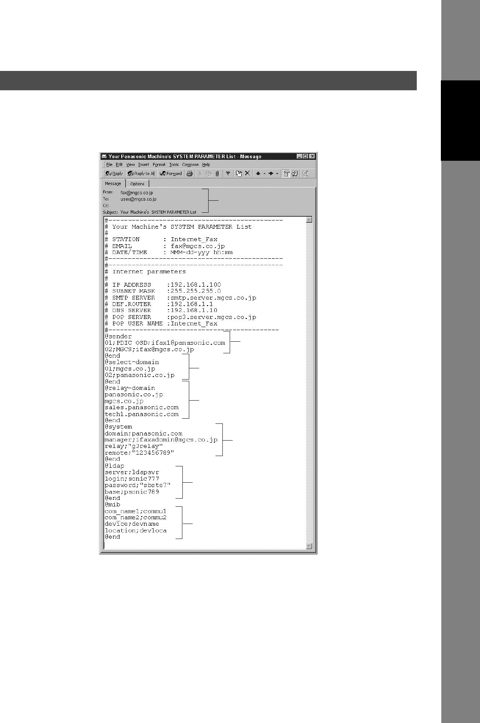This screenshot has height=723, width=480.
Task: Forward this message
Action: (x=171, y=174)
